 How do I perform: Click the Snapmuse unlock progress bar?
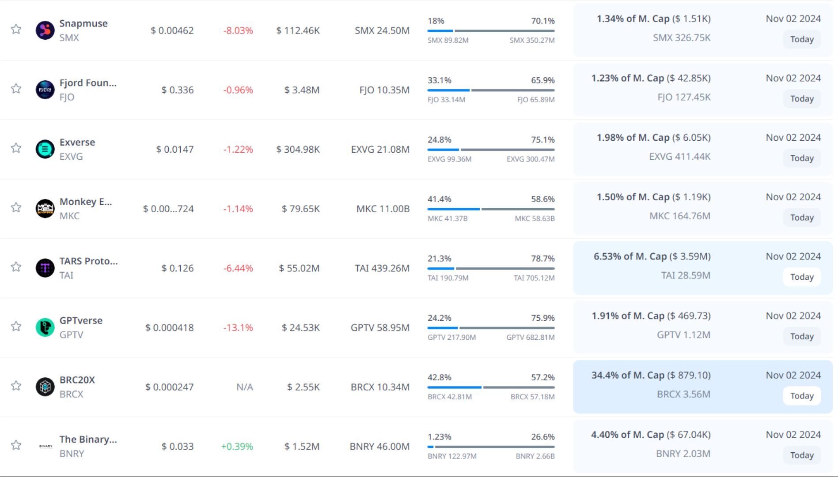tap(491, 31)
